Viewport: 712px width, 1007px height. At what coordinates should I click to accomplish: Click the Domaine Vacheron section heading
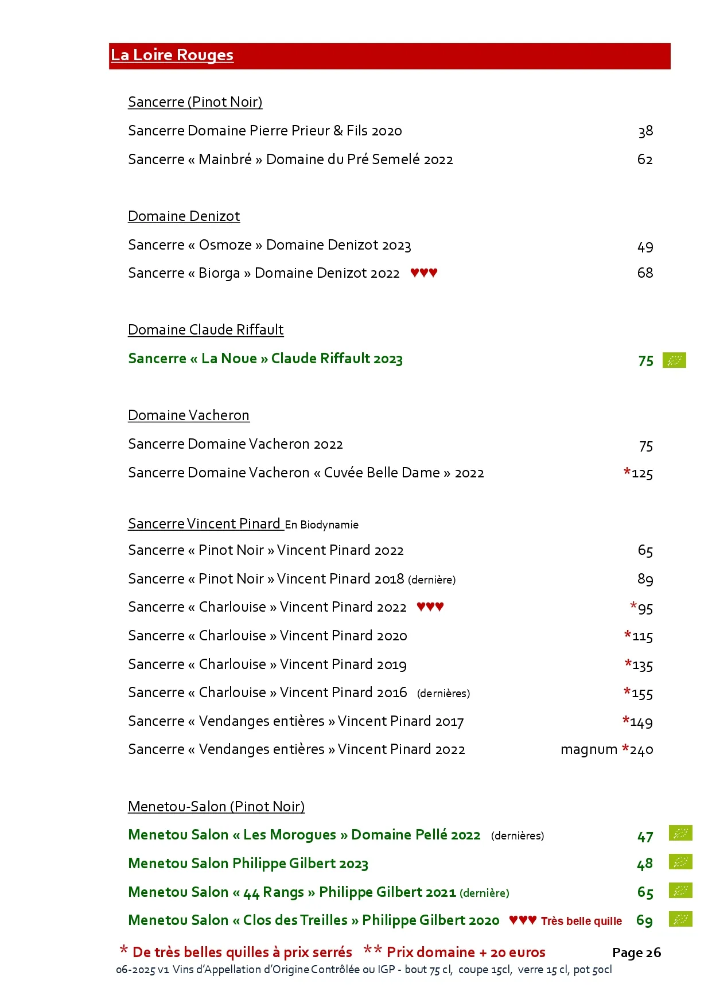click(x=188, y=415)
